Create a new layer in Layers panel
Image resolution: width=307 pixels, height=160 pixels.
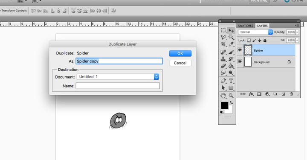(283, 94)
